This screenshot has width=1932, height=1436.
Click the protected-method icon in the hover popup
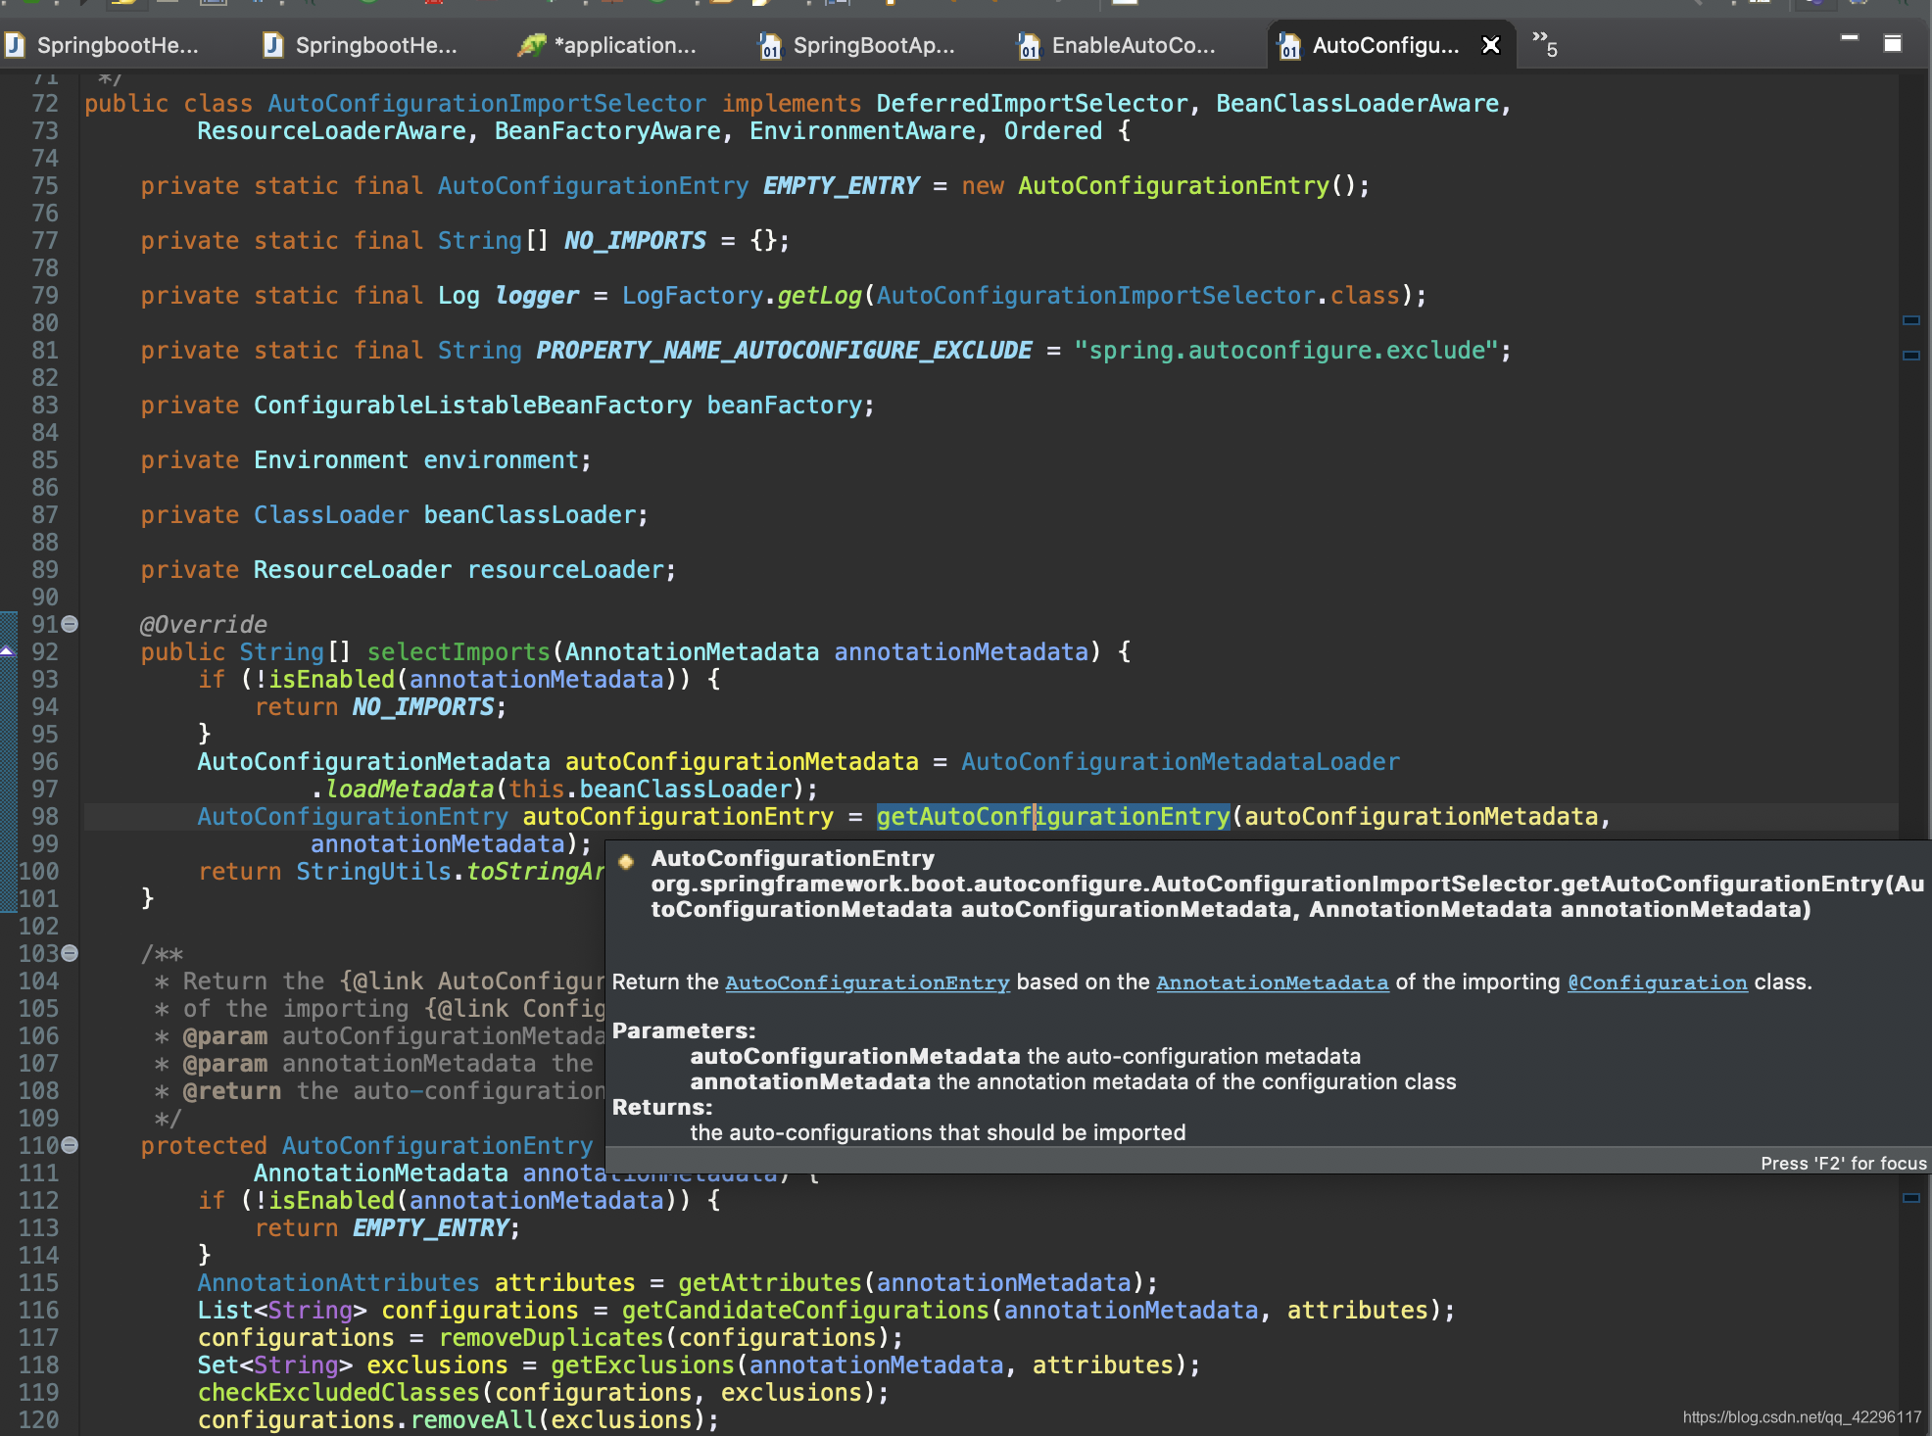(626, 861)
